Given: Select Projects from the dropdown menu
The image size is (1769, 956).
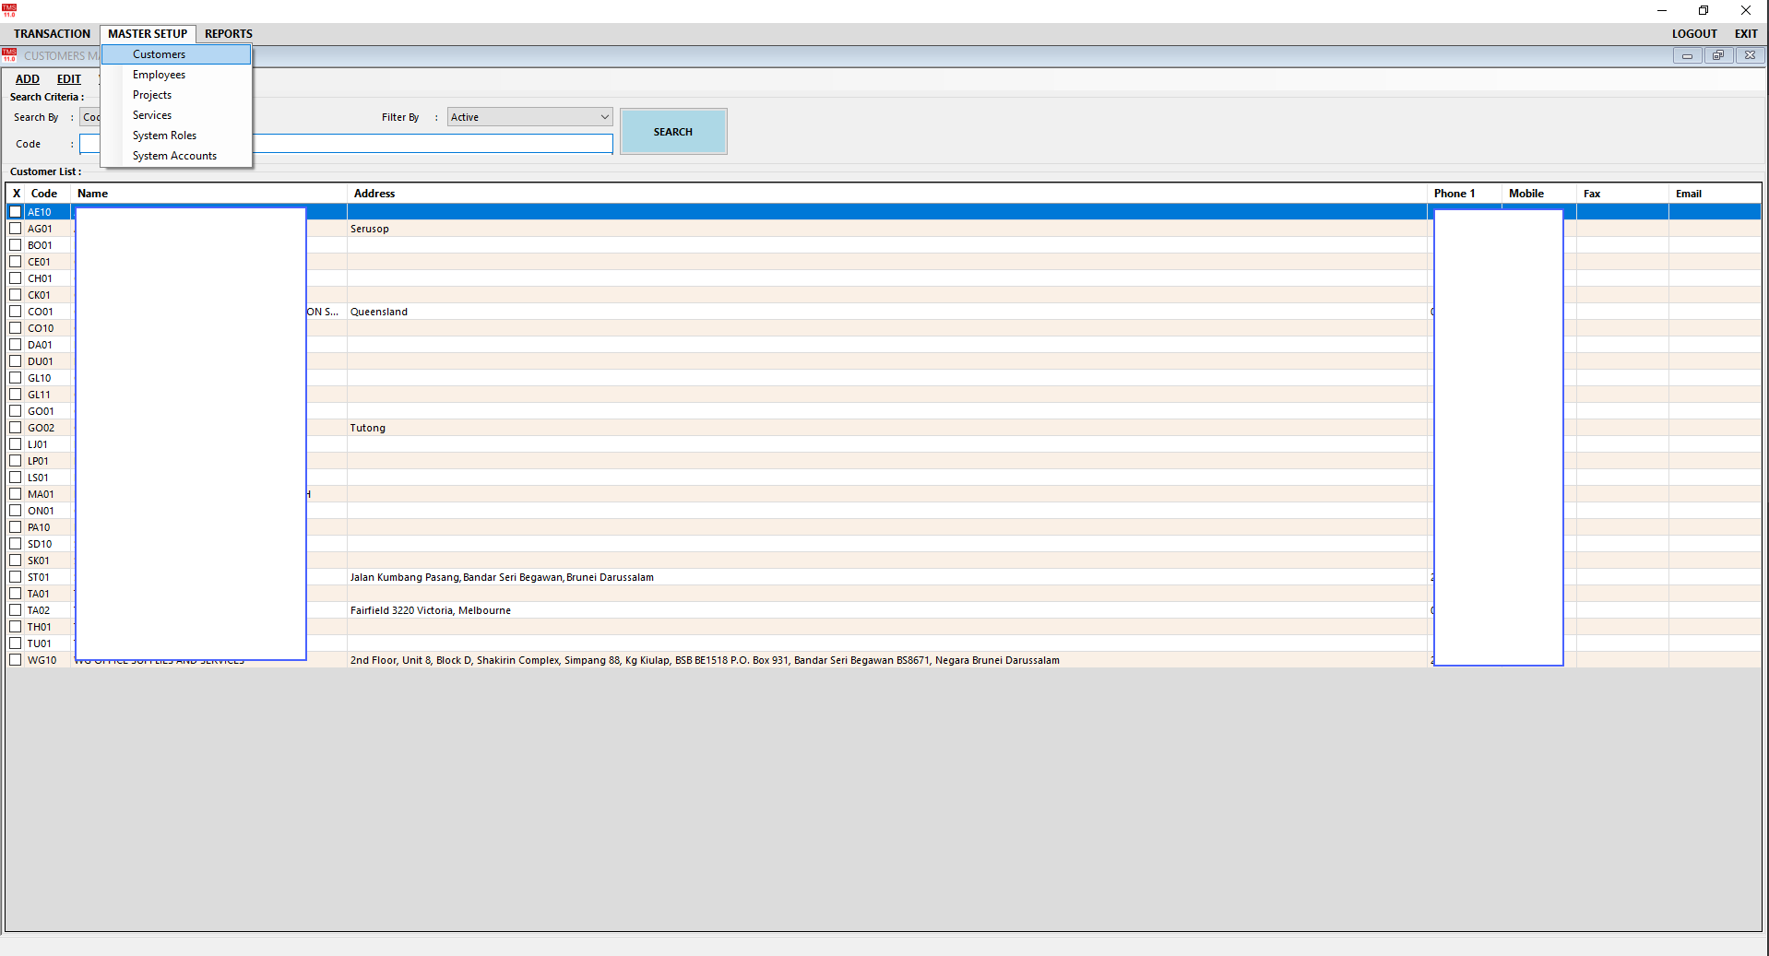Looking at the screenshot, I should click(x=176, y=95).
